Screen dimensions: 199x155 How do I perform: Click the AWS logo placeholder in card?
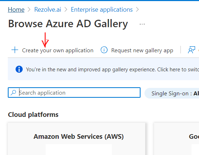(79, 149)
